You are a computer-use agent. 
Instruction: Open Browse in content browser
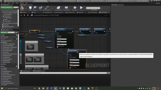[x=35, y=8]
